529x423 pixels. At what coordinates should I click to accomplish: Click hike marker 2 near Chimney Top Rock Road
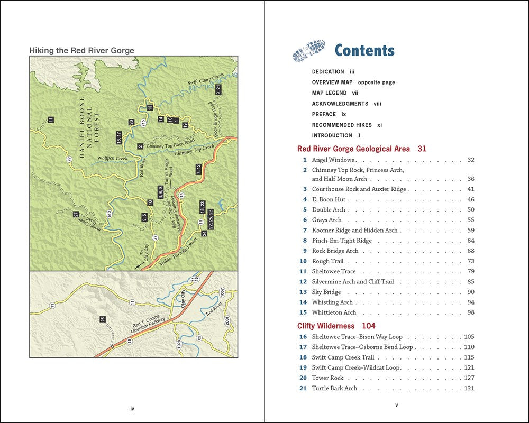140,146
